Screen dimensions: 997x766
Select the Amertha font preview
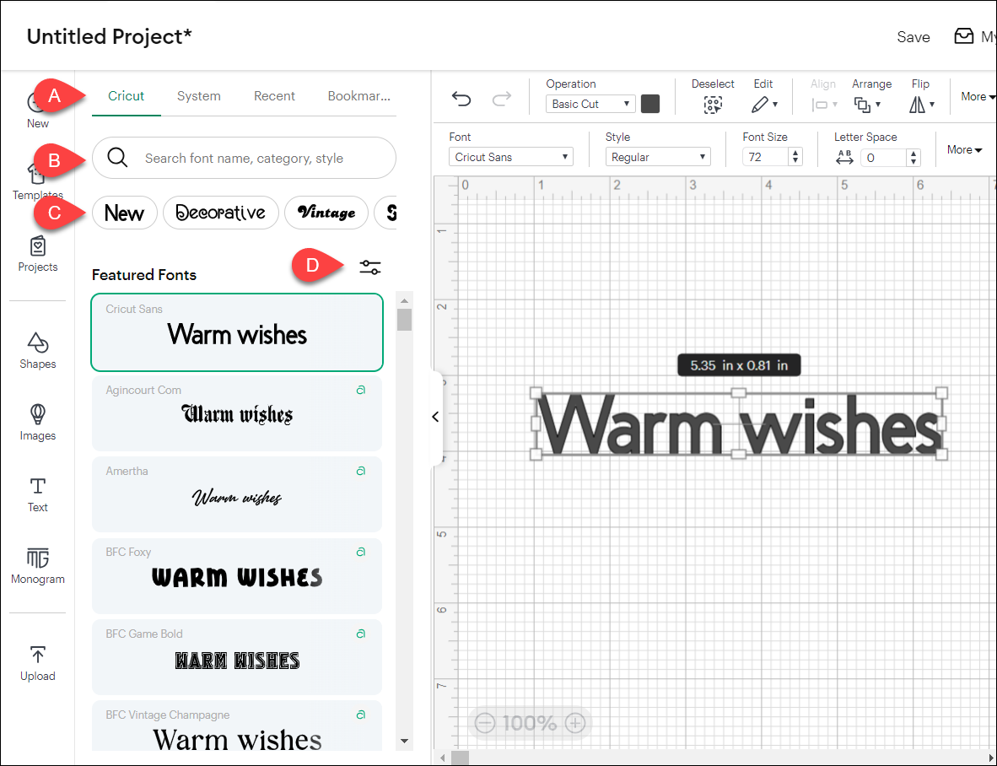pyautogui.click(x=236, y=494)
